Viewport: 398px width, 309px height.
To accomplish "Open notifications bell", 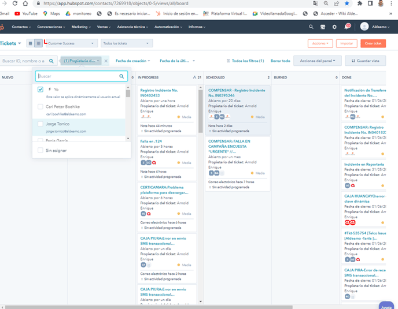I will pyautogui.click(x=347, y=27).
